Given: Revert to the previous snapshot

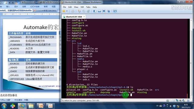Looking at the screenshot, I should [x=84, y=11].
